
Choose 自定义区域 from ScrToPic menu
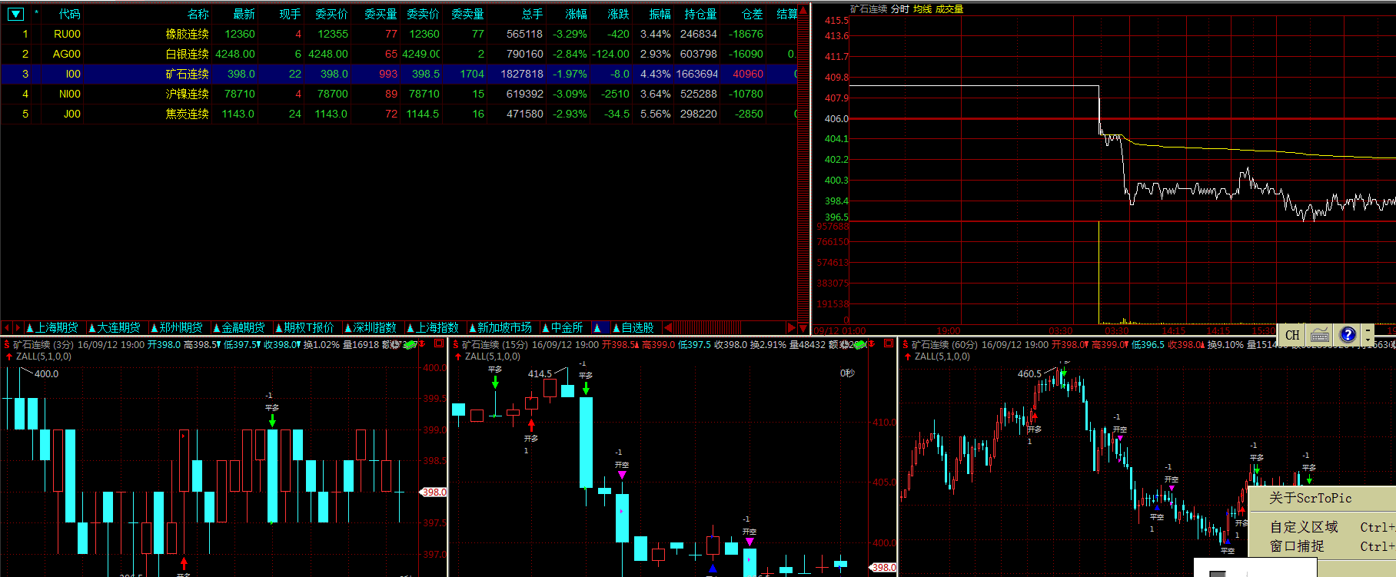point(1304,527)
